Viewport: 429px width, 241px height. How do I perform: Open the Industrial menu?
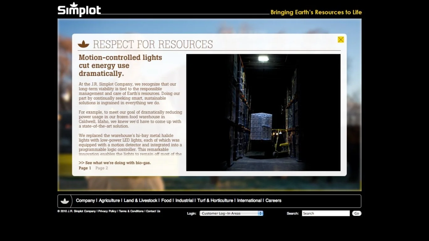click(x=184, y=200)
